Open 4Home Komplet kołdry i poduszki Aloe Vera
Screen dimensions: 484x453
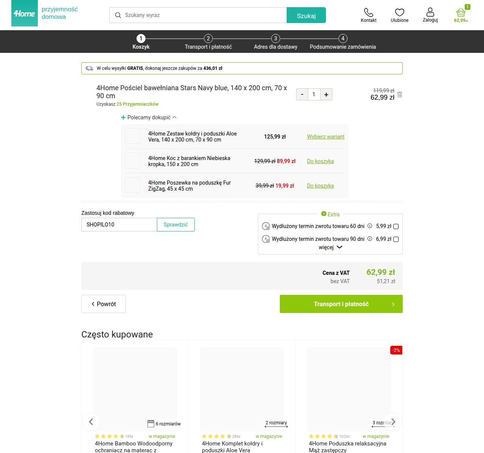232,447
